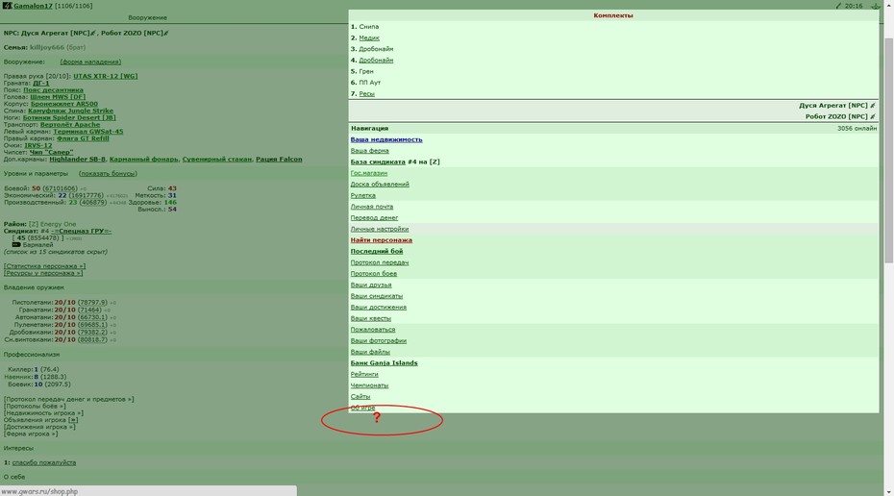Click the icon beside Робот ZOZO under Комплекты

(872, 117)
